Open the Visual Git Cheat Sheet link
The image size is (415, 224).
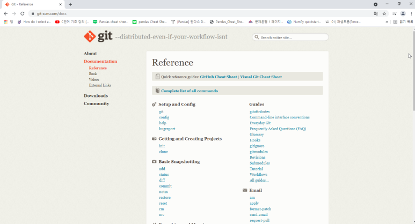(x=261, y=77)
